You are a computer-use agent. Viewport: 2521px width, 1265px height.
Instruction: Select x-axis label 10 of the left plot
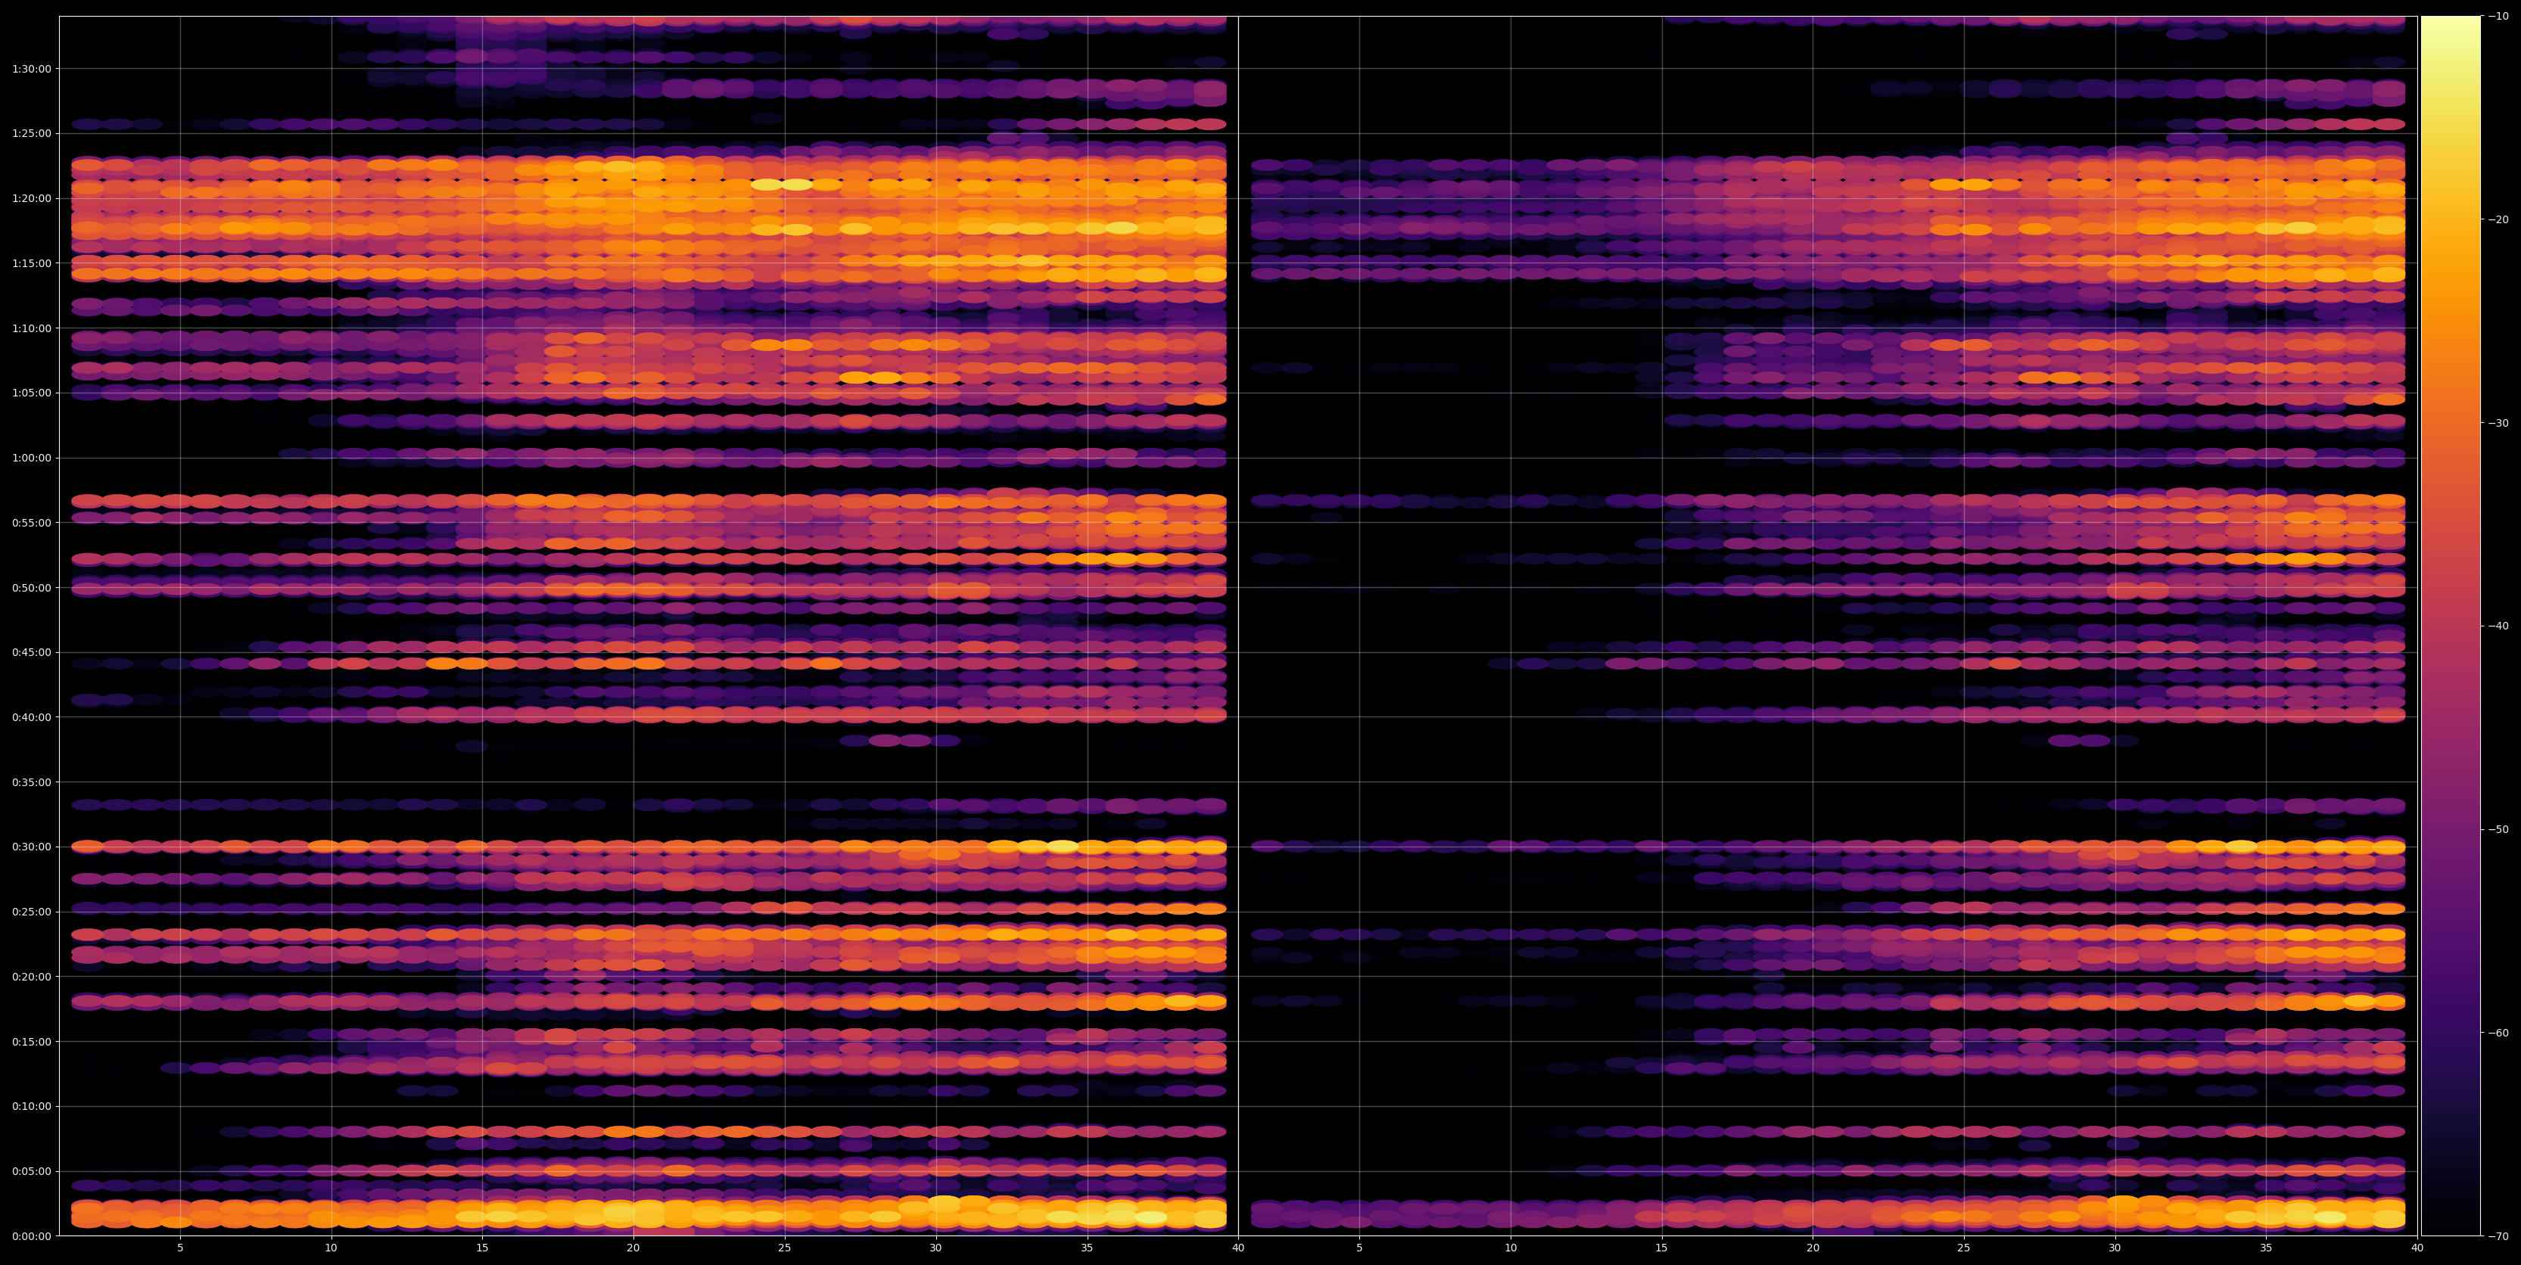tap(331, 1248)
